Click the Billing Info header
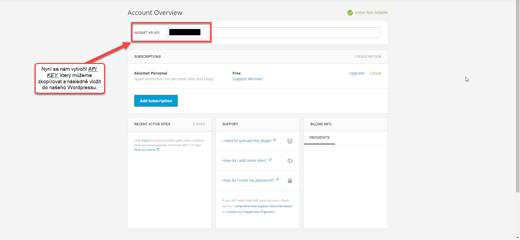Image resolution: width=520 pixels, height=240 pixels. click(x=321, y=124)
